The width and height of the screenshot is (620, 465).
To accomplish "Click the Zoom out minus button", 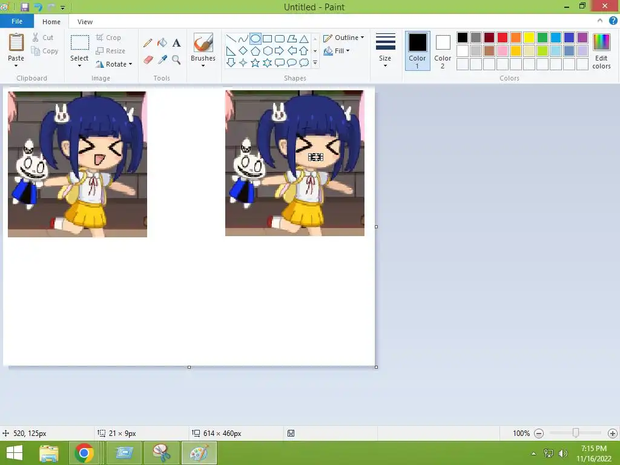I will (539, 434).
